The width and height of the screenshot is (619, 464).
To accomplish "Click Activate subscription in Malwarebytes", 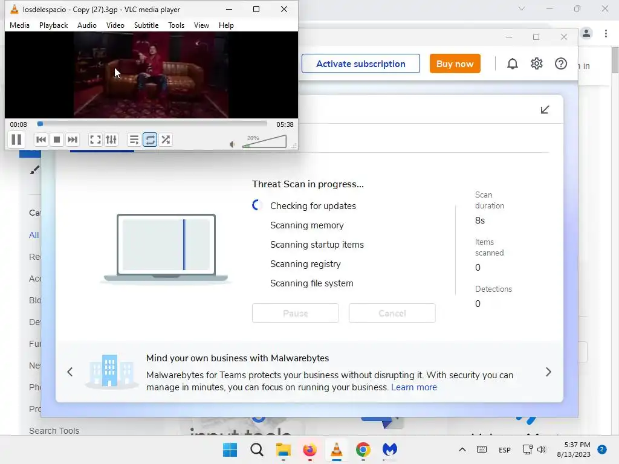I will coord(360,63).
